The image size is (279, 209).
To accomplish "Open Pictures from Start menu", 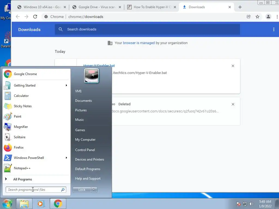I will (x=81, y=110).
